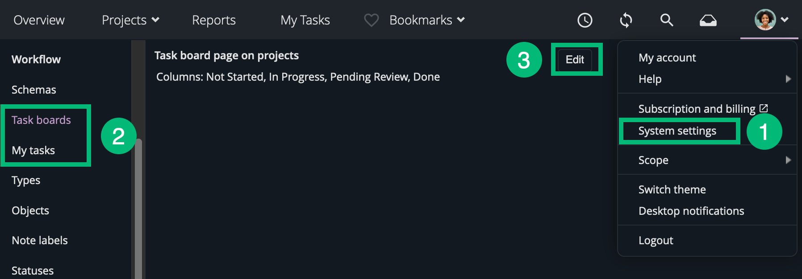Enable Desktop notifications option
802x279 pixels.
point(691,211)
